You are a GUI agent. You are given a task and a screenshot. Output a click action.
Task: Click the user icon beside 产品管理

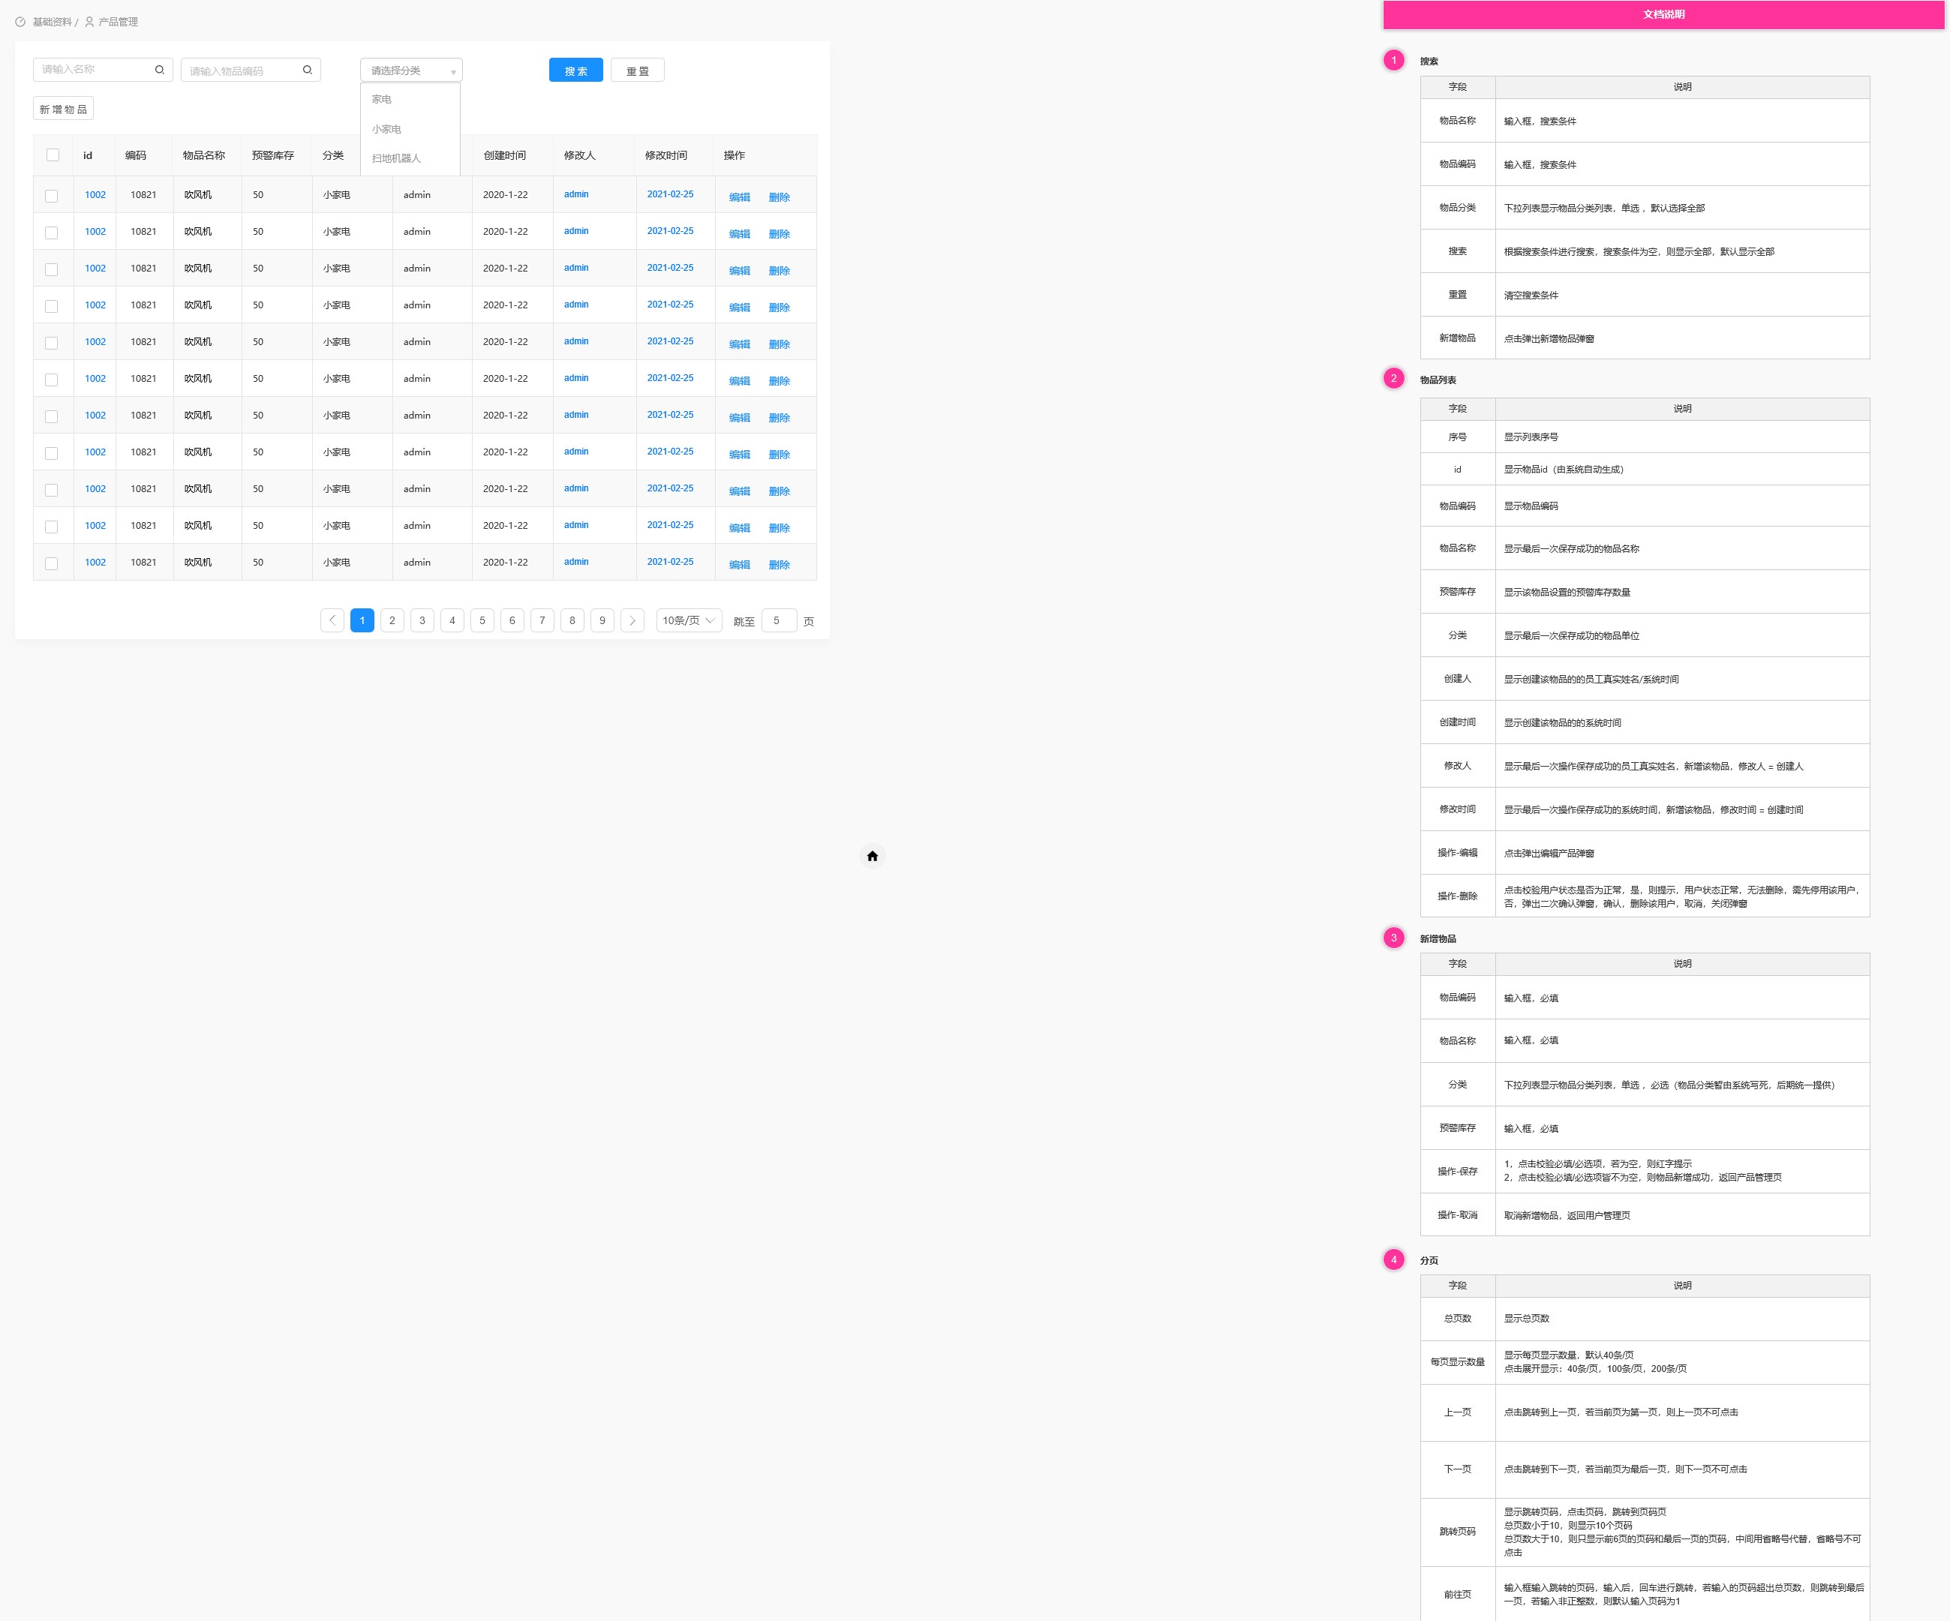89,21
